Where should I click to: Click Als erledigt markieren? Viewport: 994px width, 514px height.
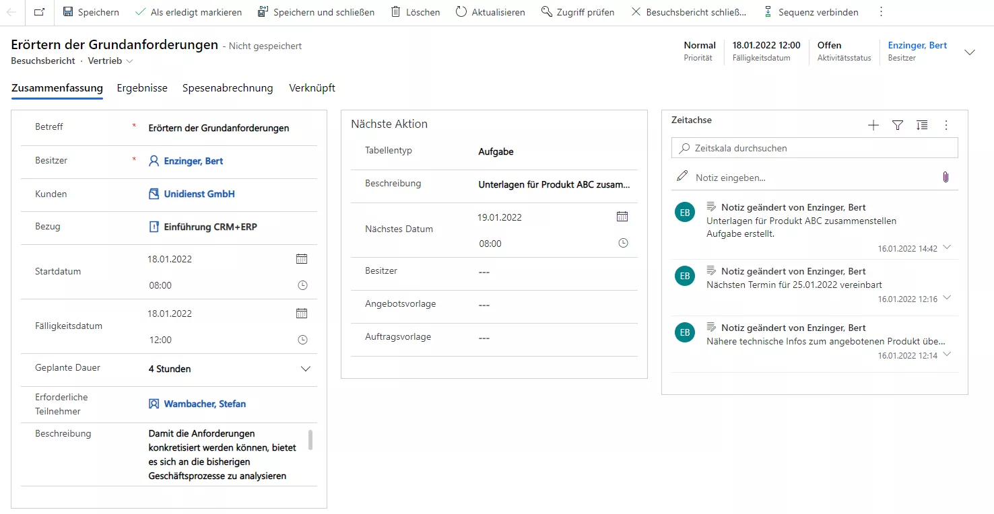coord(189,12)
